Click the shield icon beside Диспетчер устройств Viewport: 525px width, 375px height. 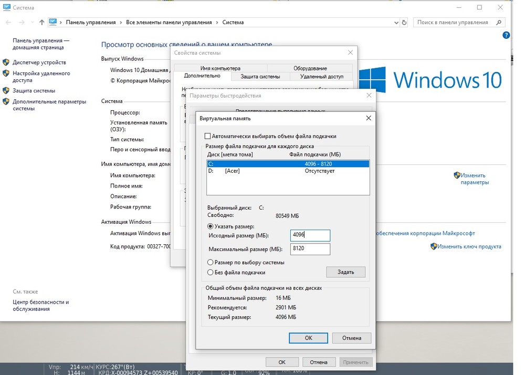6,62
